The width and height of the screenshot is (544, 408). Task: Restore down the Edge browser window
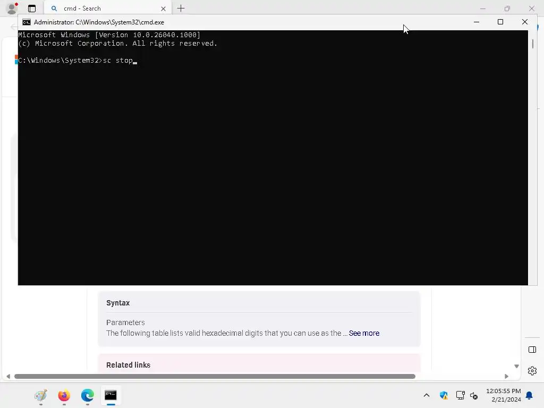coord(507,8)
